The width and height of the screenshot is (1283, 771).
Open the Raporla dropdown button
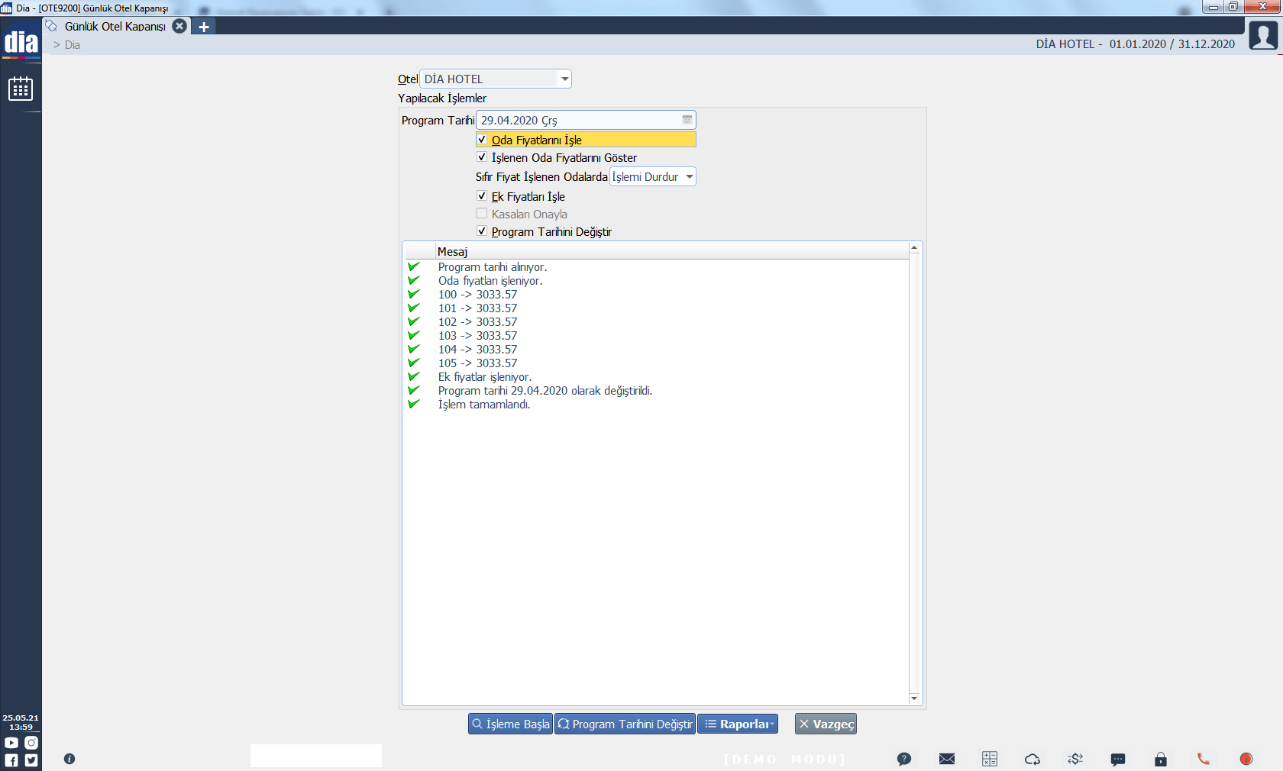tap(738, 724)
